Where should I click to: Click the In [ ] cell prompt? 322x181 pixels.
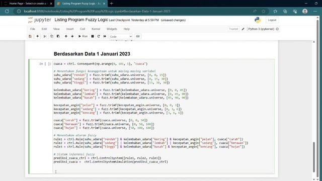coord(45,64)
